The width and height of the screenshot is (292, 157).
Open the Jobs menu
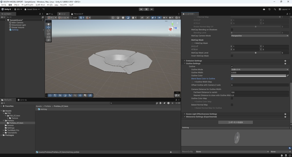click(56, 5)
